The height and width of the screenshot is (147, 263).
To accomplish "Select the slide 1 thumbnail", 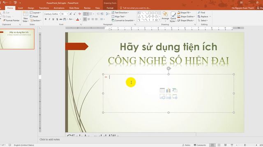I will pos(17,39).
